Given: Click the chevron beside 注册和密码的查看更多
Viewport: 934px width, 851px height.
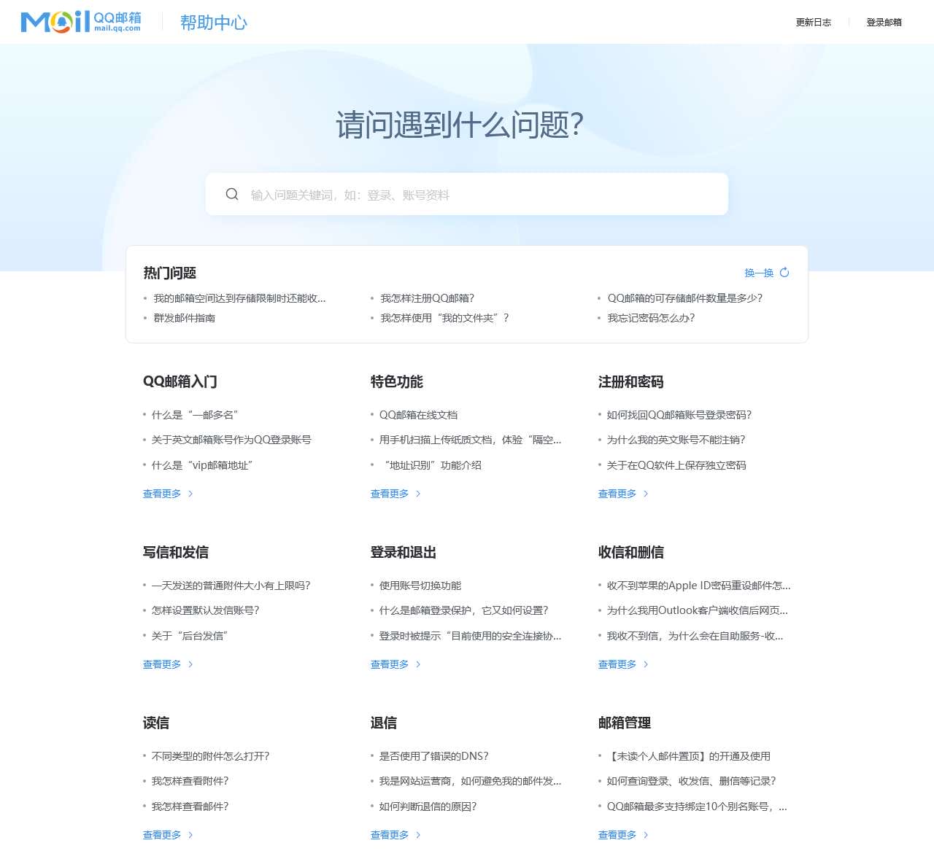Looking at the screenshot, I should coord(644,493).
